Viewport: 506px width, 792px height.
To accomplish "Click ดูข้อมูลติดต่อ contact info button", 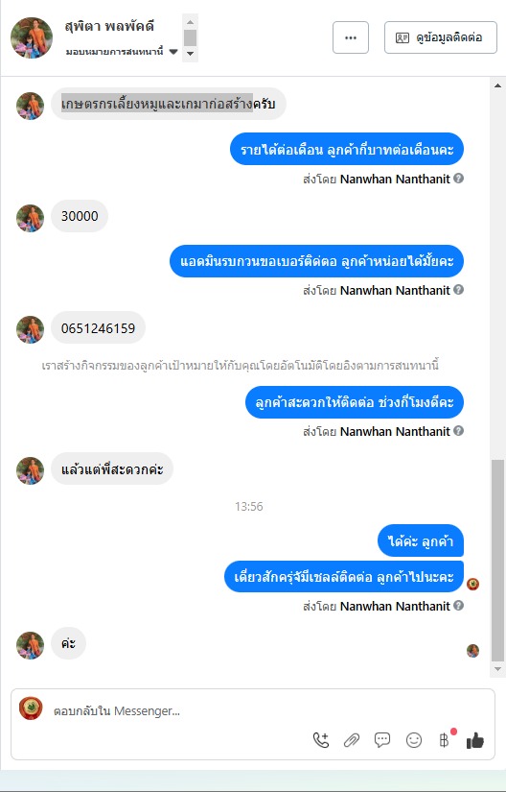I will (x=441, y=37).
